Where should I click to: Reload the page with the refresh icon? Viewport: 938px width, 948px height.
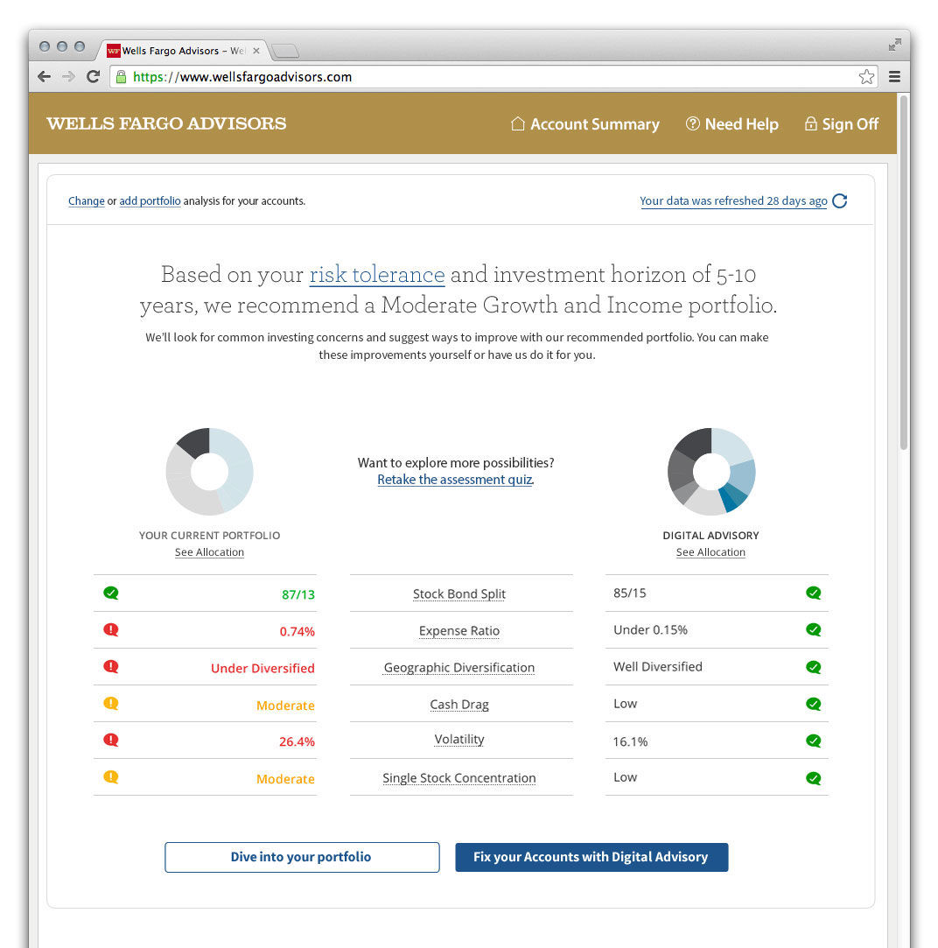pos(93,77)
